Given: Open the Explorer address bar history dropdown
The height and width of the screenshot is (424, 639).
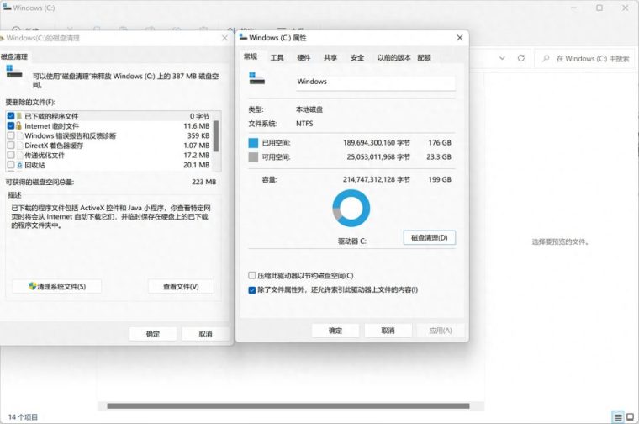Looking at the screenshot, I should [x=502, y=58].
